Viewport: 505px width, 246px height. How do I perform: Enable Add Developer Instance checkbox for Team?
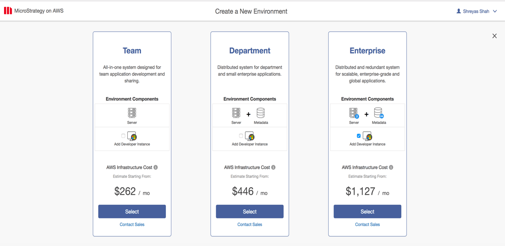point(123,136)
